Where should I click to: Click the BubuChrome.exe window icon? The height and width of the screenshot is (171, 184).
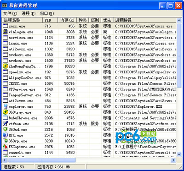[x=6, y=118]
